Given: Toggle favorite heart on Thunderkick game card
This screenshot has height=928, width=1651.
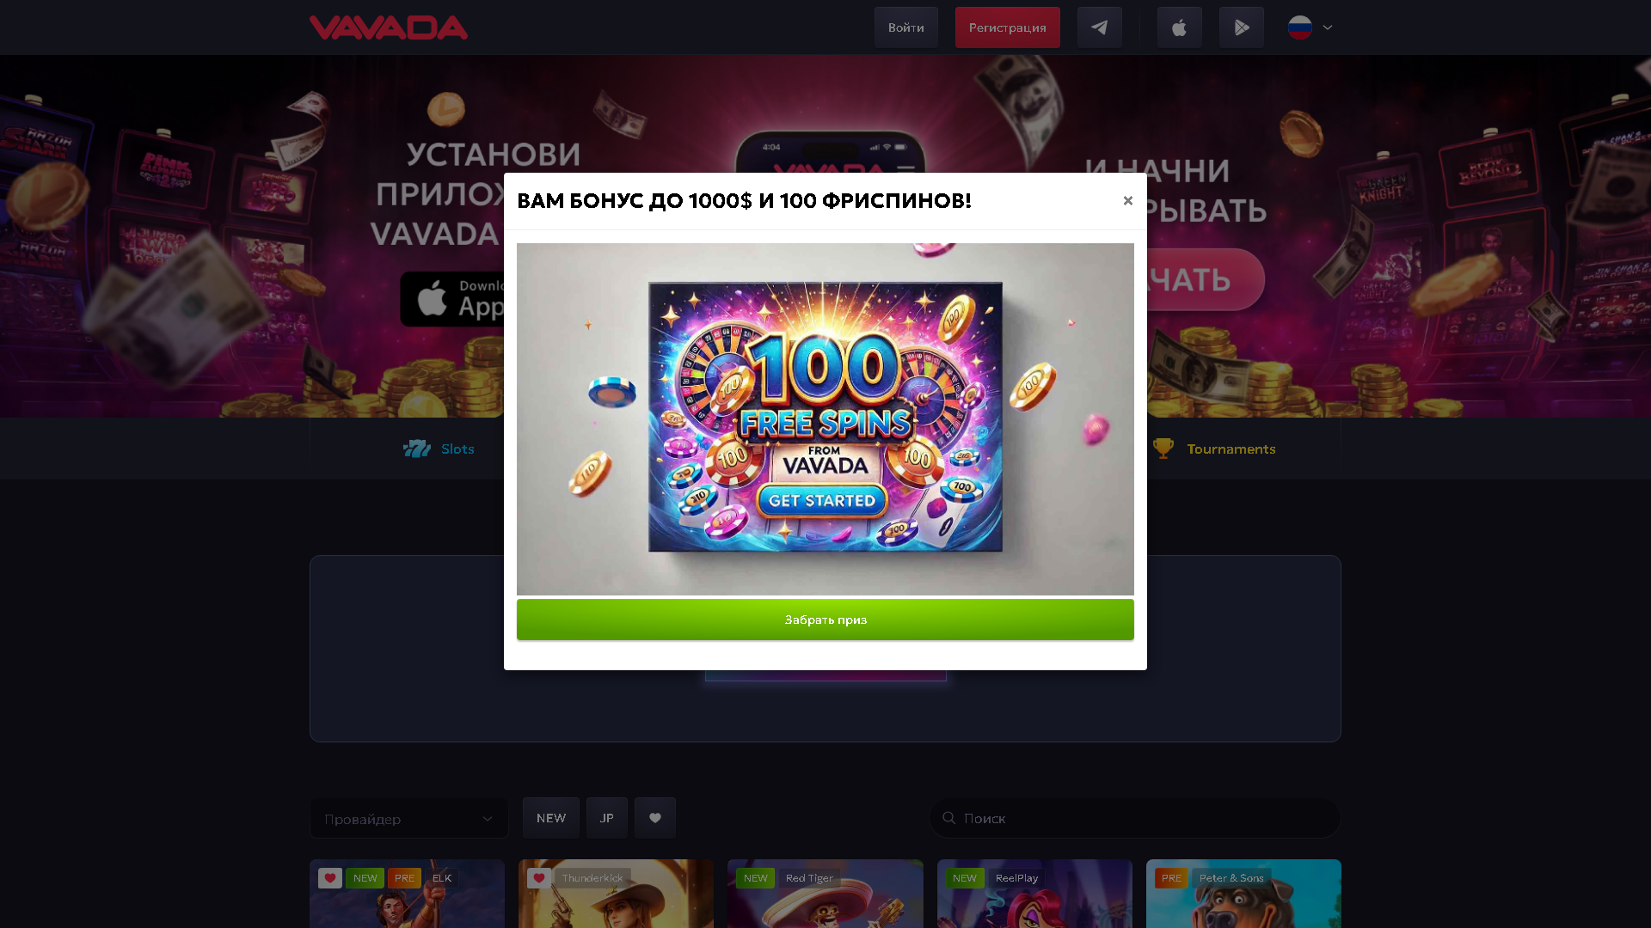Looking at the screenshot, I should coord(539,878).
